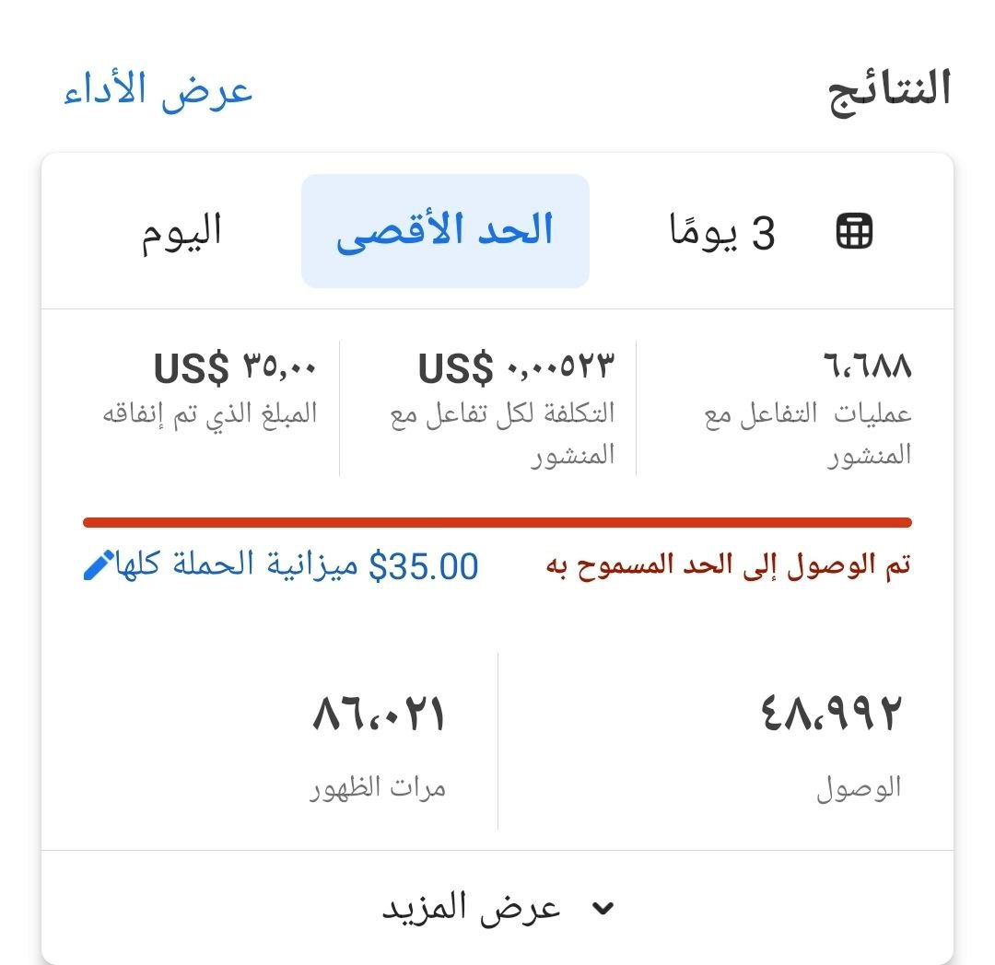Click the amount spent value US$ ٣٥,٠٠
This screenshot has width=995, height=965.
pyautogui.click(x=235, y=368)
